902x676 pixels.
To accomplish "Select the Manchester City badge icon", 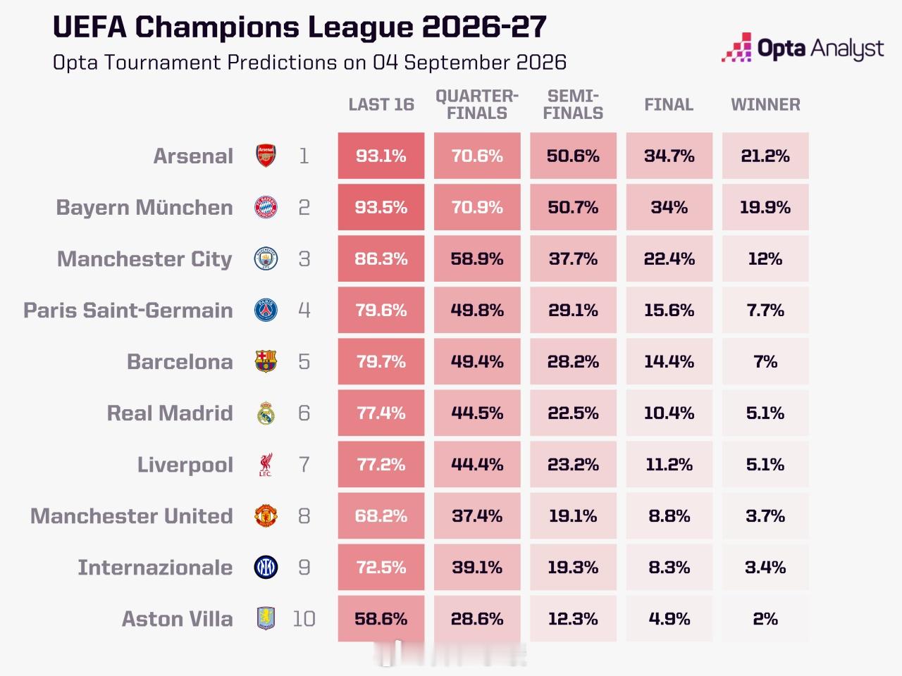I will [x=266, y=258].
